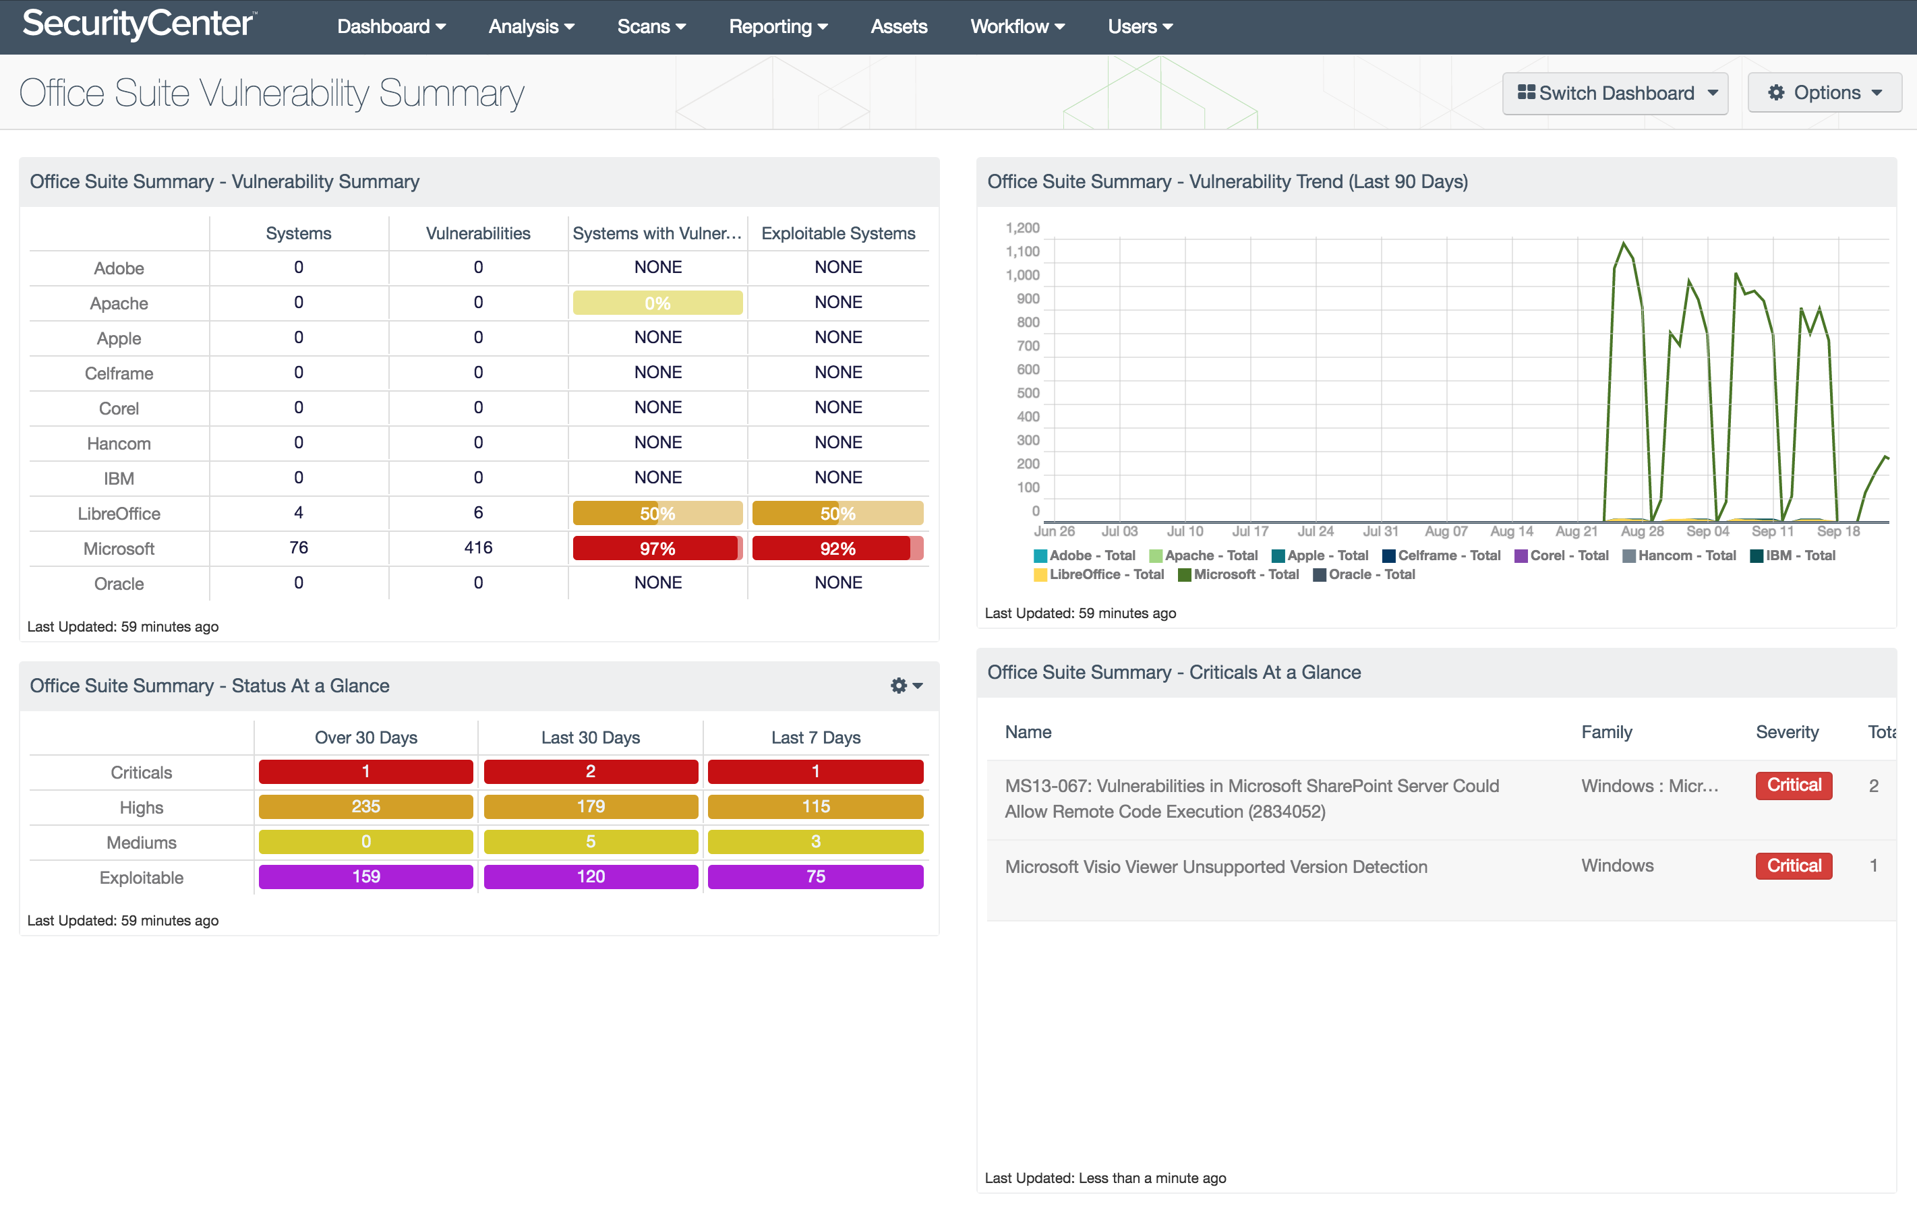Image resolution: width=1917 pixels, height=1210 pixels.
Task: Click the Name column header
Action: coord(1028,732)
